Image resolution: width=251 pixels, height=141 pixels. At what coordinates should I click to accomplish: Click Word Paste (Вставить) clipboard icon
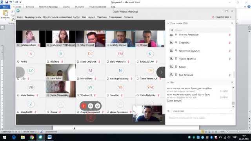tap(5, 13)
